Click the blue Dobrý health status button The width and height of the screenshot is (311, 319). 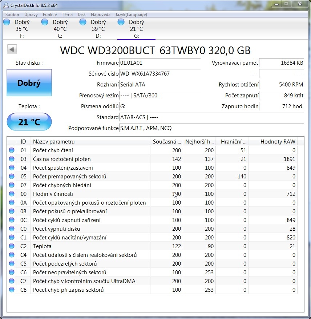(29, 82)
